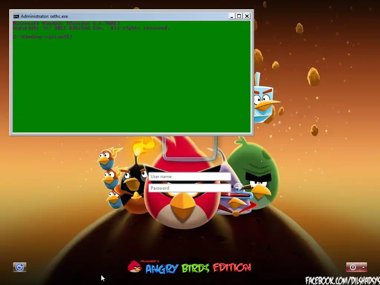
Task: Click the User name input field
Action: (x=190, y=177)
